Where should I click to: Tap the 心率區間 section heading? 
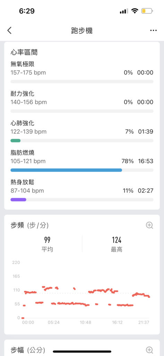(x=24, y=52)
